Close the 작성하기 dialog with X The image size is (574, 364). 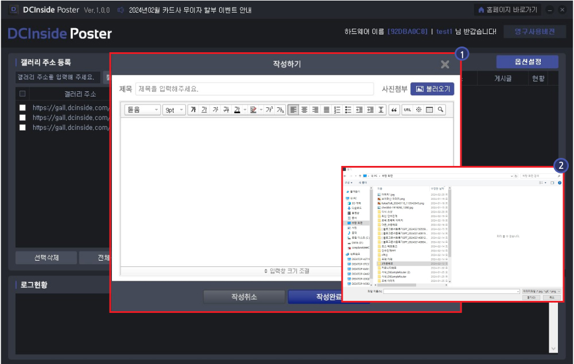pos(445,64)
